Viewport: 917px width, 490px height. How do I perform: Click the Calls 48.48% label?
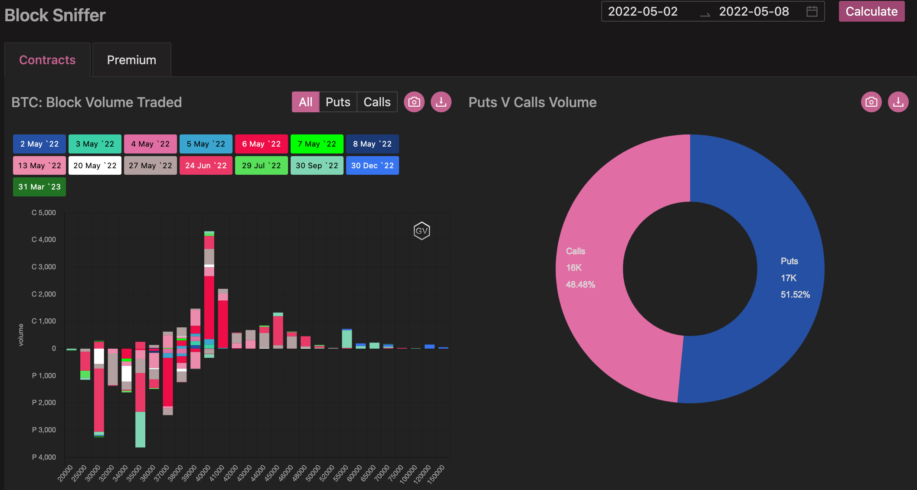(x=580, y=268)
